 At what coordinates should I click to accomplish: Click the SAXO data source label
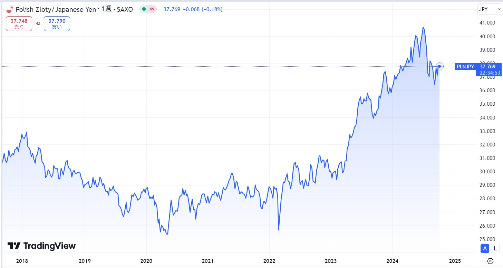click(x=125, y=9)
